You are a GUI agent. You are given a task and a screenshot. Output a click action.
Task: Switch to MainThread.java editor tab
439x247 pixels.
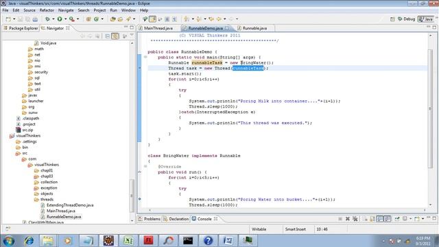point(156,28)
